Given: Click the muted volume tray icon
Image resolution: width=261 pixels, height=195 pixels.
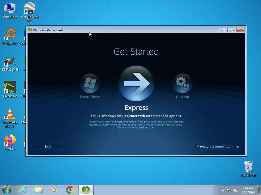Looking at the screenshot, I should click(235, 190).
